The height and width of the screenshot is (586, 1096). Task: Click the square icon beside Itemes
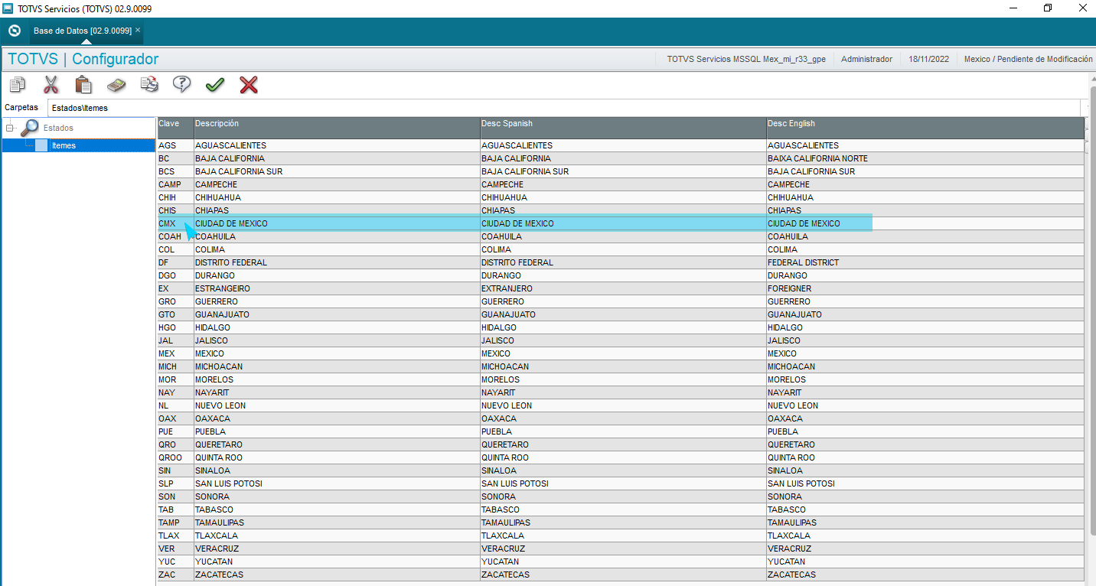[x=41, y=145]
